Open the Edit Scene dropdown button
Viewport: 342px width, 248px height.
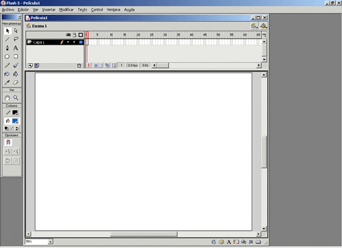[x=254, y=26]
